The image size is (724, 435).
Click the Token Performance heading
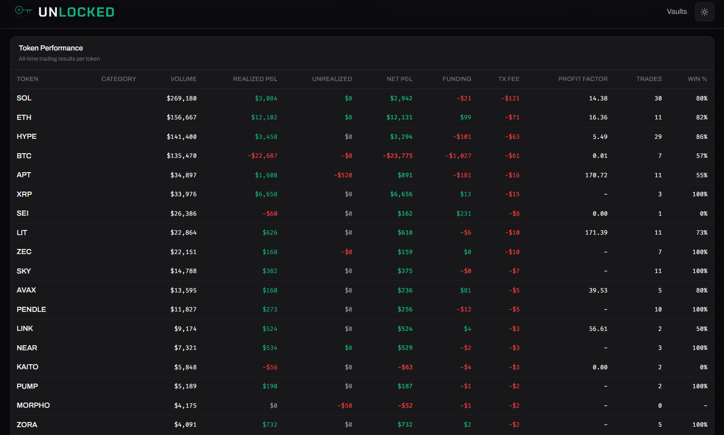[x=50, y=48]
